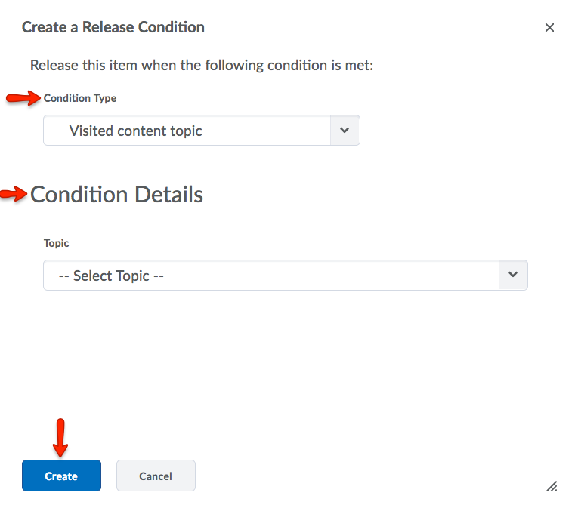Viewport: 578px width, 511px height.
Task: Click the red arrow beside Condition Type
Action: tap(23, 99)
